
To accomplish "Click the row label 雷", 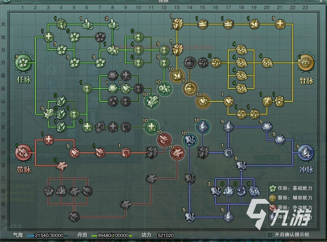I will pyautogui.click(x=3, y=204).
